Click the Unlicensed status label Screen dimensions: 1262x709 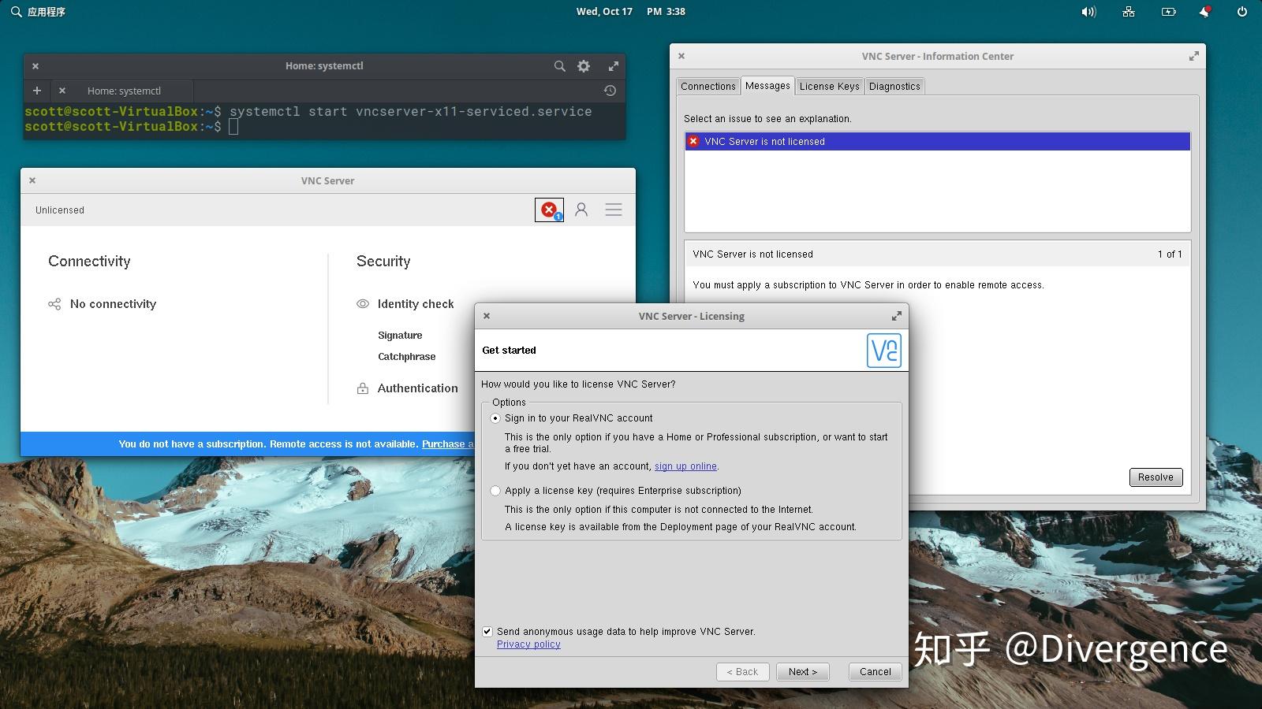(60, 210)
